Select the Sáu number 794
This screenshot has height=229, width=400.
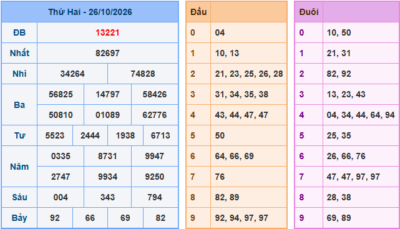pos(155,197)
